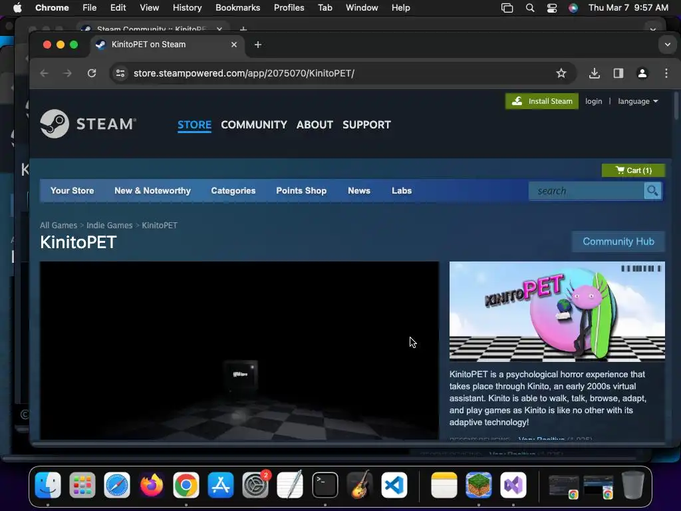
Task: Open Chrome from the dock
Action: (x=186, y=485)
